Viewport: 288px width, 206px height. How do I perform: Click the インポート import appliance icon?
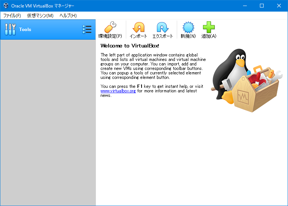click(139, 30)
